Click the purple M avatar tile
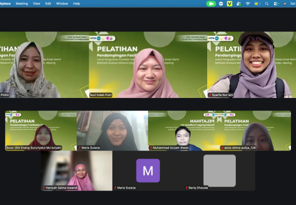 [x=148, y=170]
